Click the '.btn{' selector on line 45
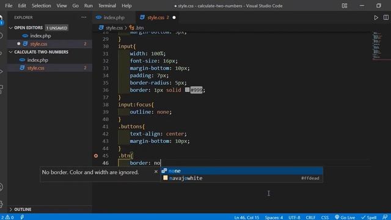This screenshot has width=391, height=220. [x=126, y=156]
